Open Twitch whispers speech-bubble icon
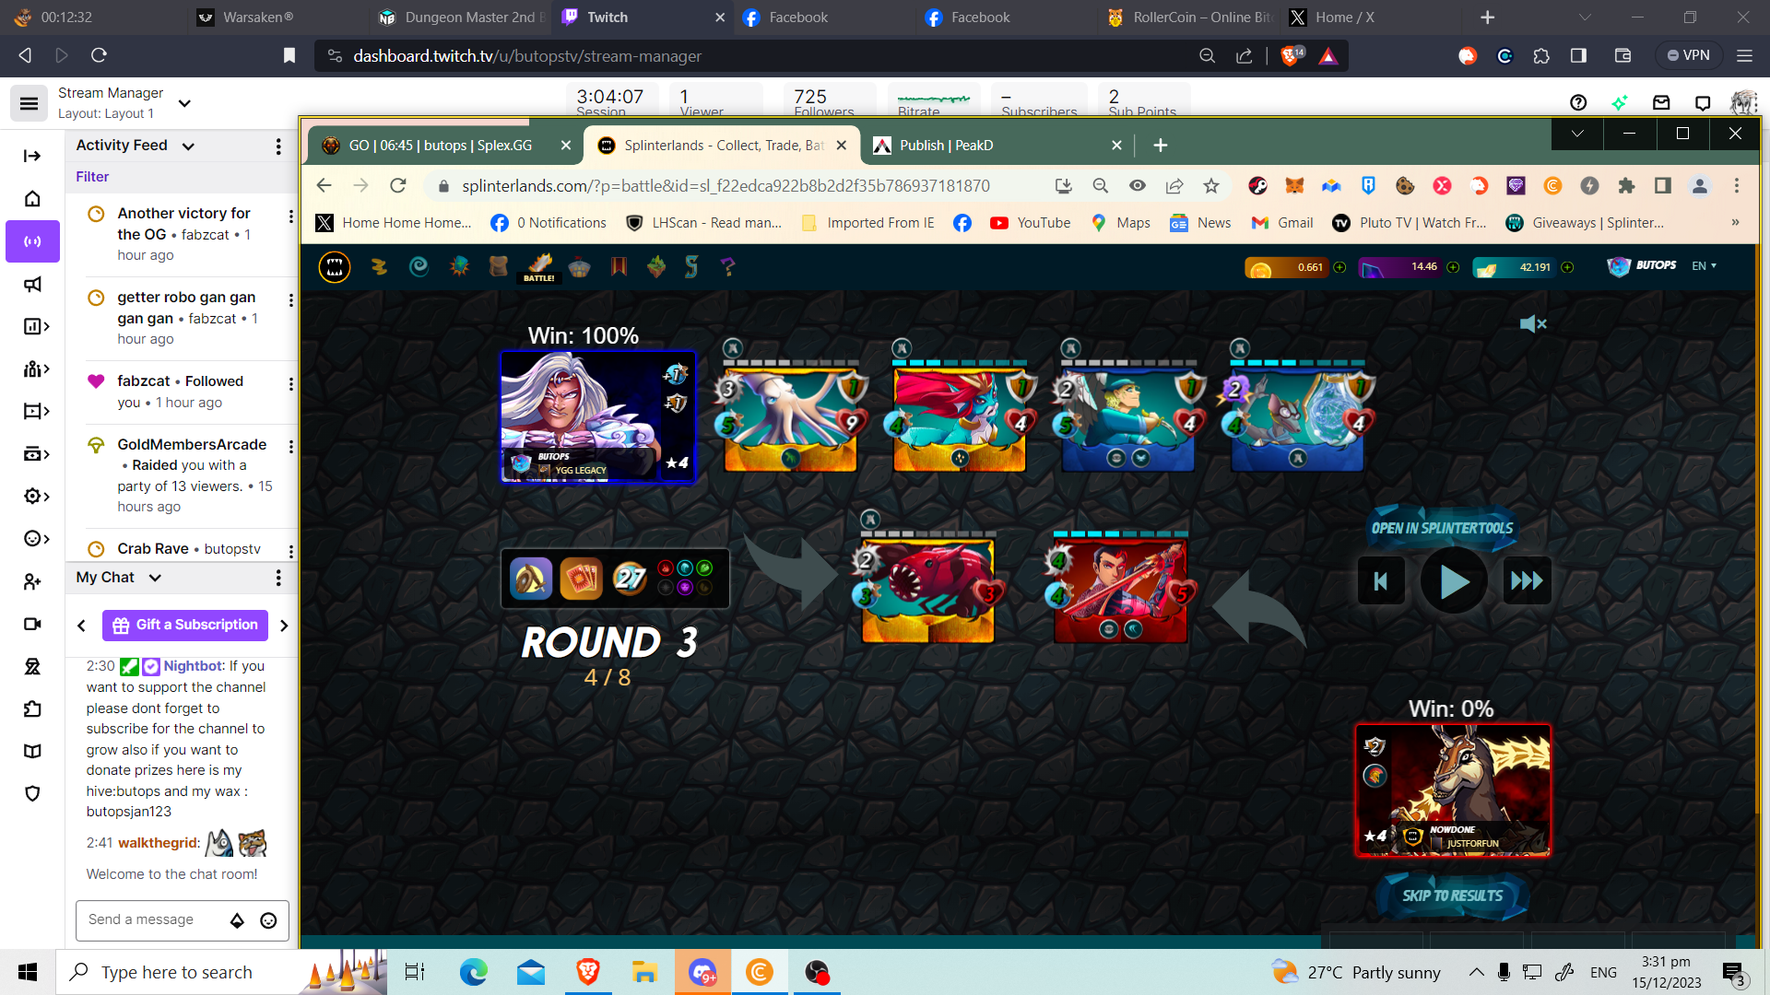 1703,102
